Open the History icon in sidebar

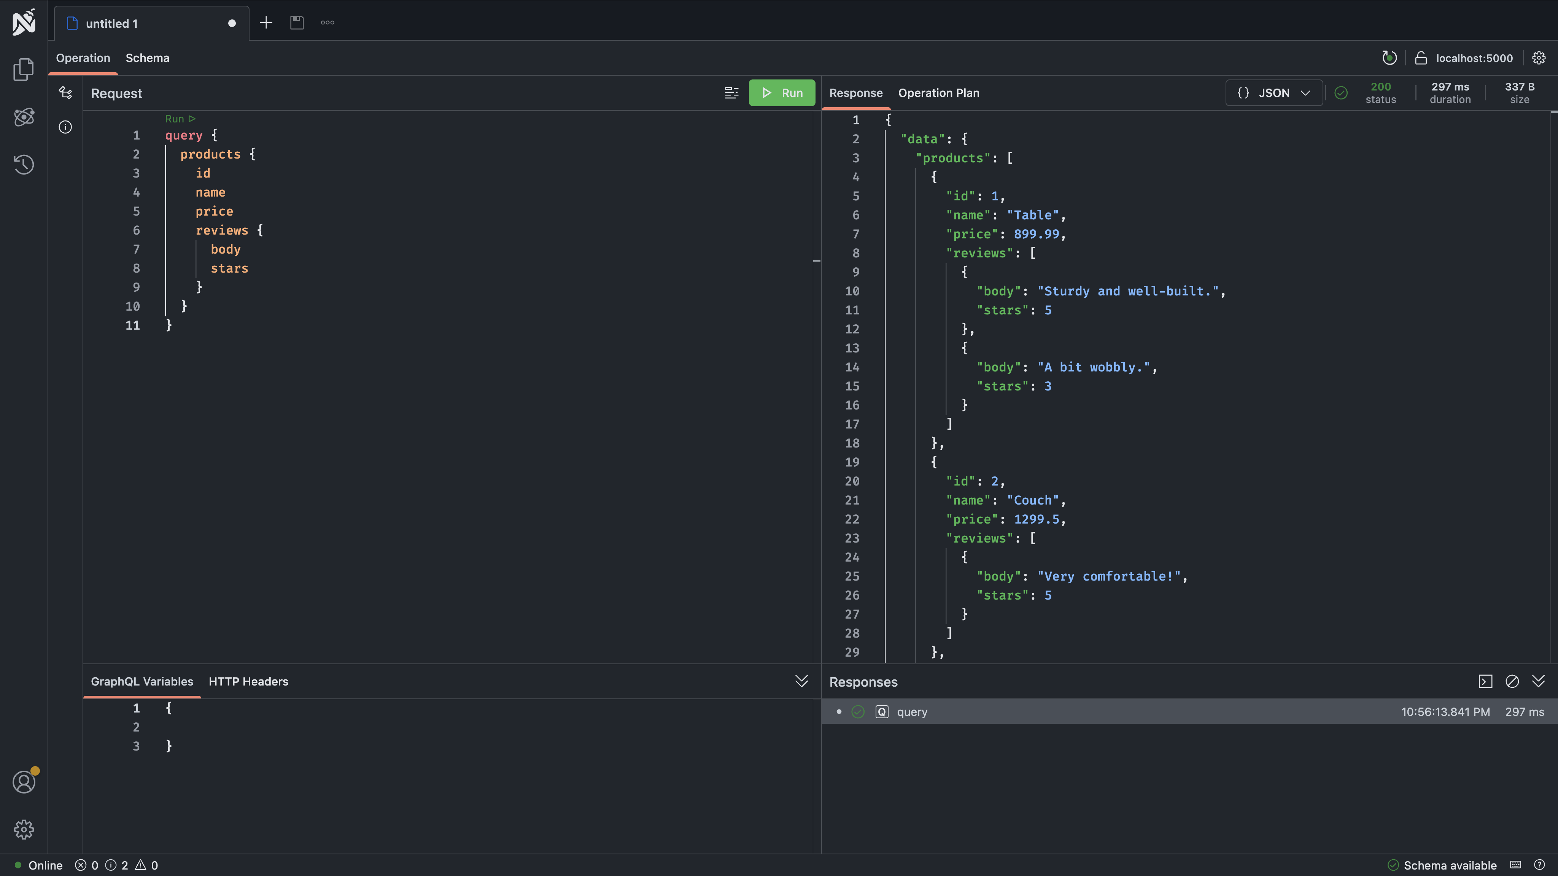pos(24,164)
